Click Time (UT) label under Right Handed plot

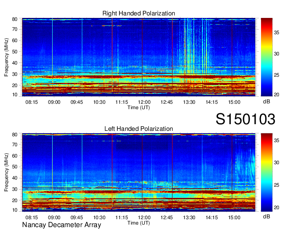139,107
